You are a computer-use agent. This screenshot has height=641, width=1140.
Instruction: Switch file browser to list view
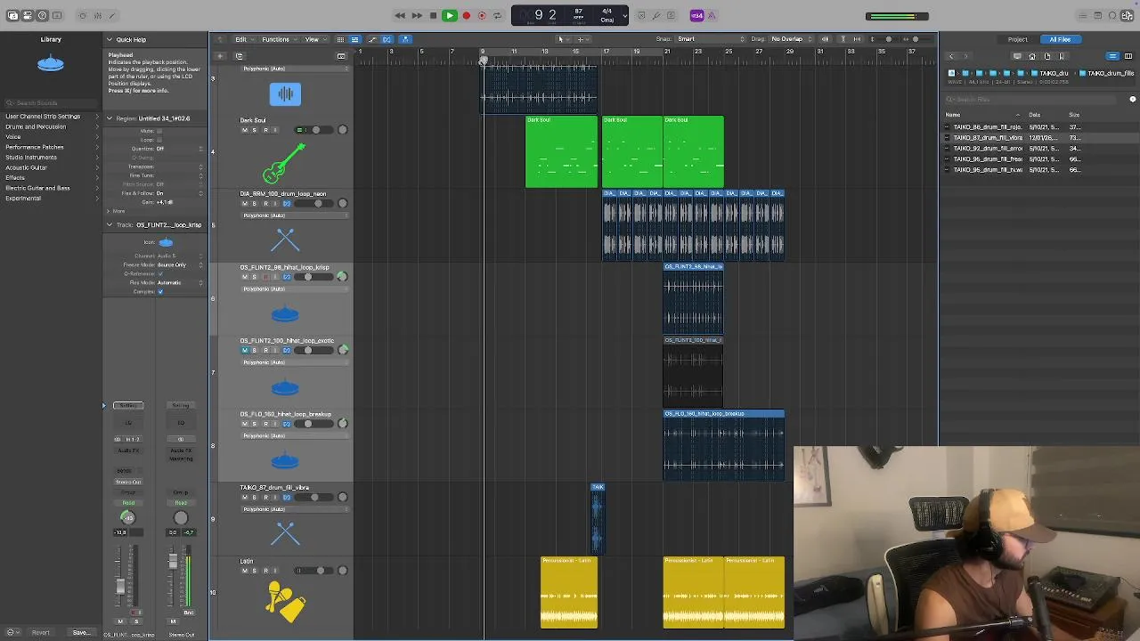(1112, 56)
